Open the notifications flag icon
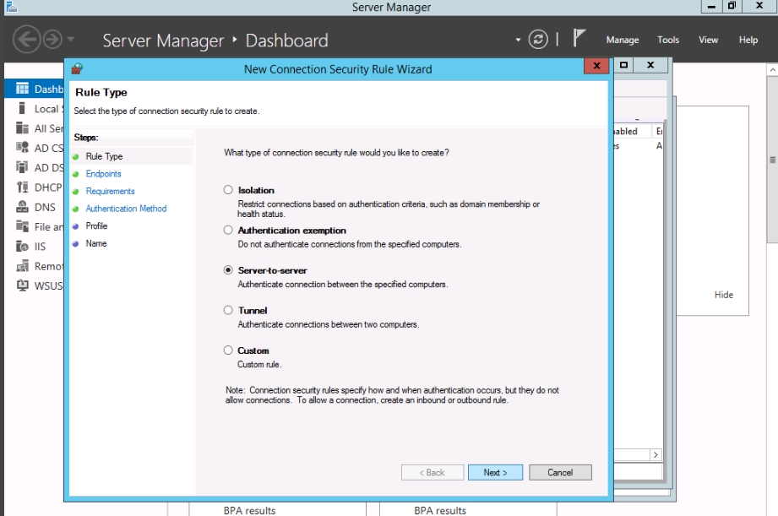The height and width of the screenshot is (516, 778). pyautogui.click(x=579, y=38)
